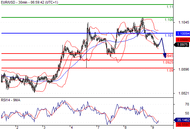Select the 1.10094 blue price tag

tap(183, 34)
